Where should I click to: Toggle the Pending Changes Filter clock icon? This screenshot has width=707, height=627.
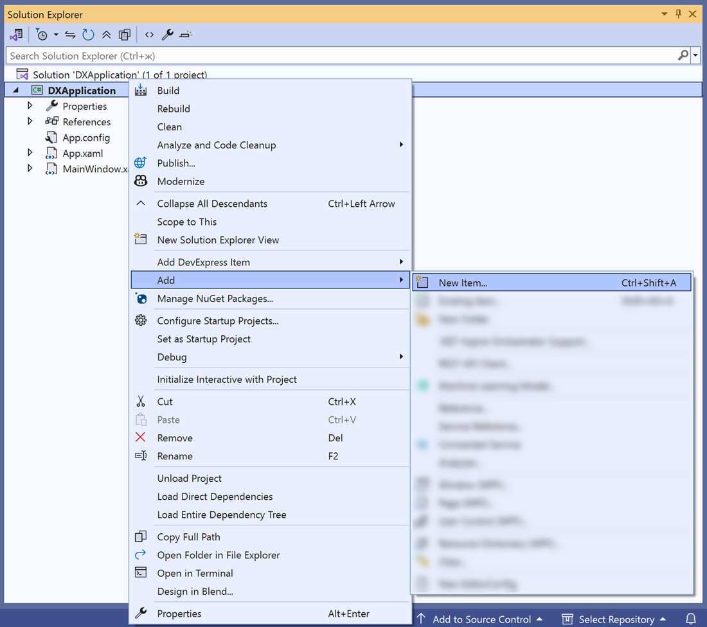click(x=42, y=35)
